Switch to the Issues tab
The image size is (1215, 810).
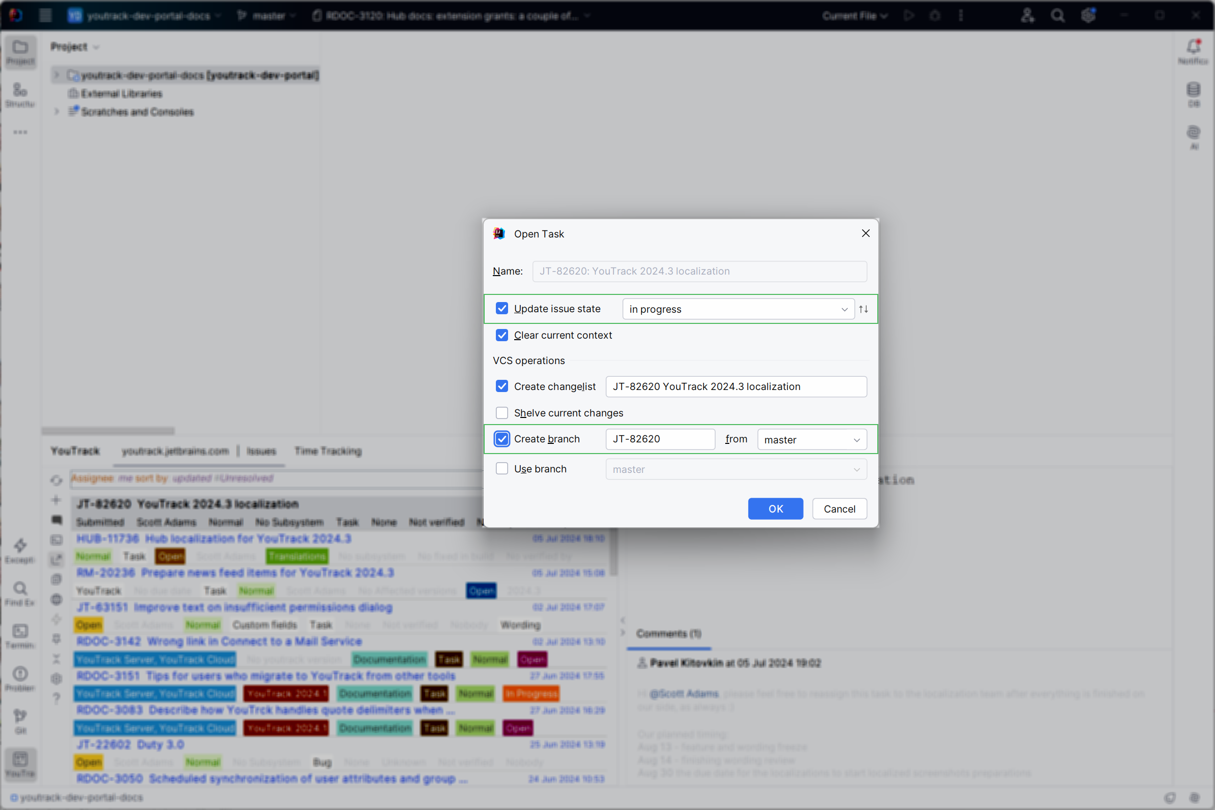262,451
